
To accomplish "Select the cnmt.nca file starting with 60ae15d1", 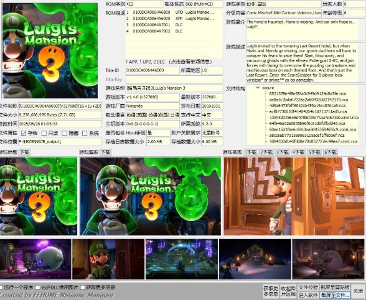I will [x=312, y=129].
